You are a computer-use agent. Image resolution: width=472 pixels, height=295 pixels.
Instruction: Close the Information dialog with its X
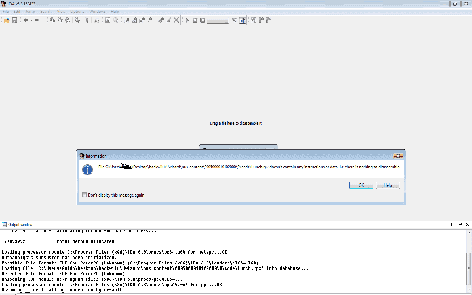tap(398, 156)
